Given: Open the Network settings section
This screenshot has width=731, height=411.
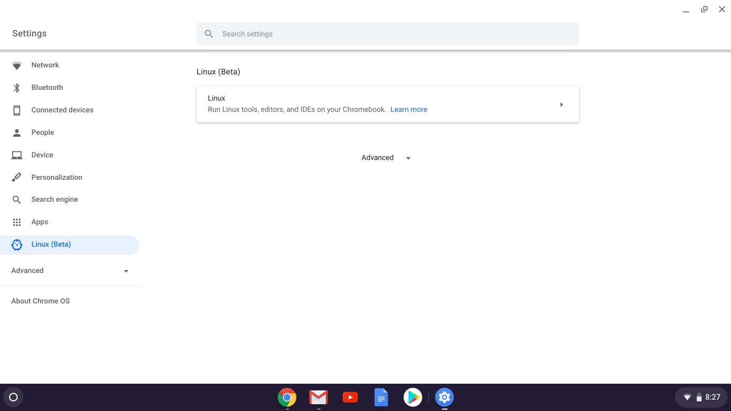Looking at the screenshot, I should point(45,65).
